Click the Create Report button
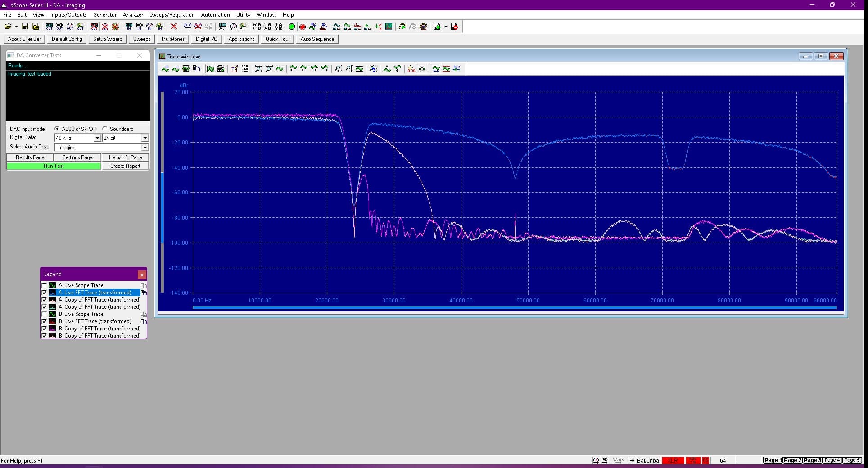Viewport: 868px width, 468px height. point(125,166)
